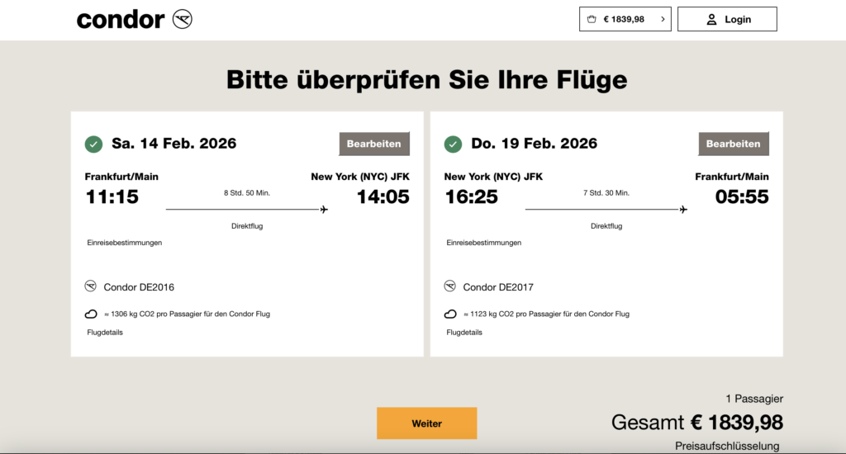Expand Flugdetails for flight DE2016

click(105, 333)
